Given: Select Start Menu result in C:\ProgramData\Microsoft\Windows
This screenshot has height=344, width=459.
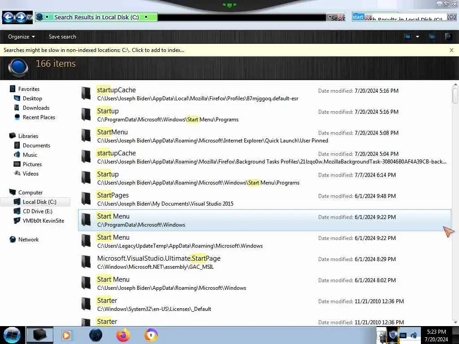Looking at the screenshot, I should tap(264, 220).
